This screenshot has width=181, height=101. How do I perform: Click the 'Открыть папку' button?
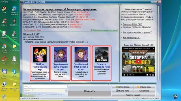click(x=144, y=87)
